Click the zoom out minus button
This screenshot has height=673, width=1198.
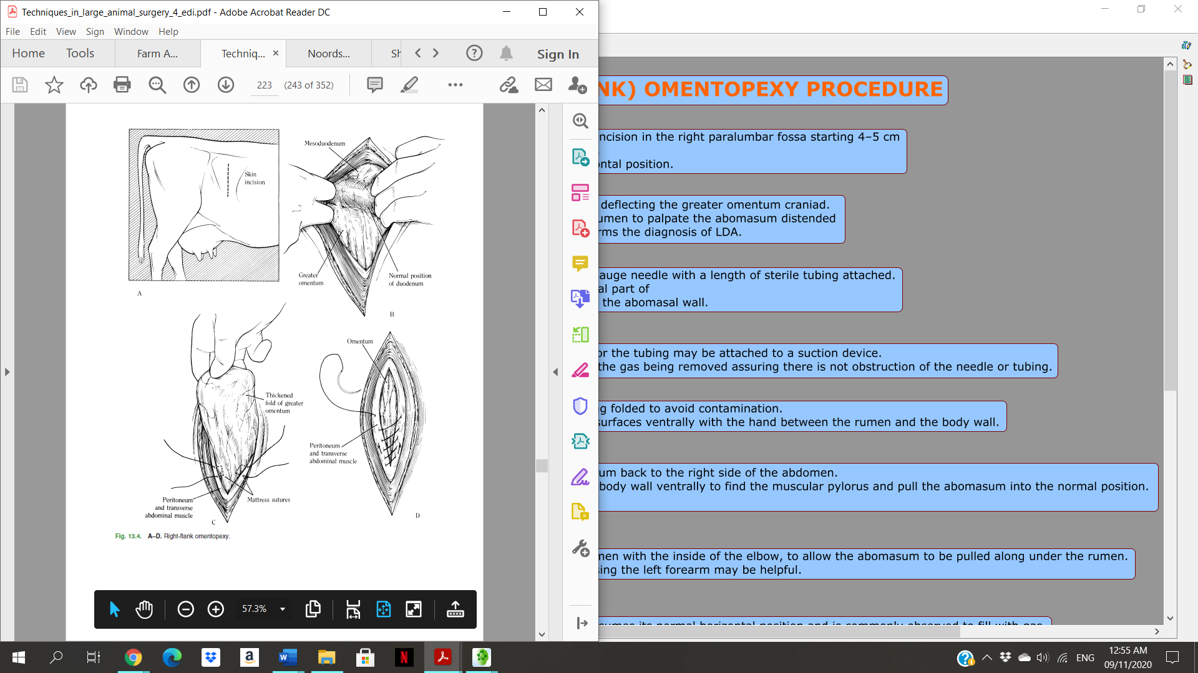tap(185, 609)
